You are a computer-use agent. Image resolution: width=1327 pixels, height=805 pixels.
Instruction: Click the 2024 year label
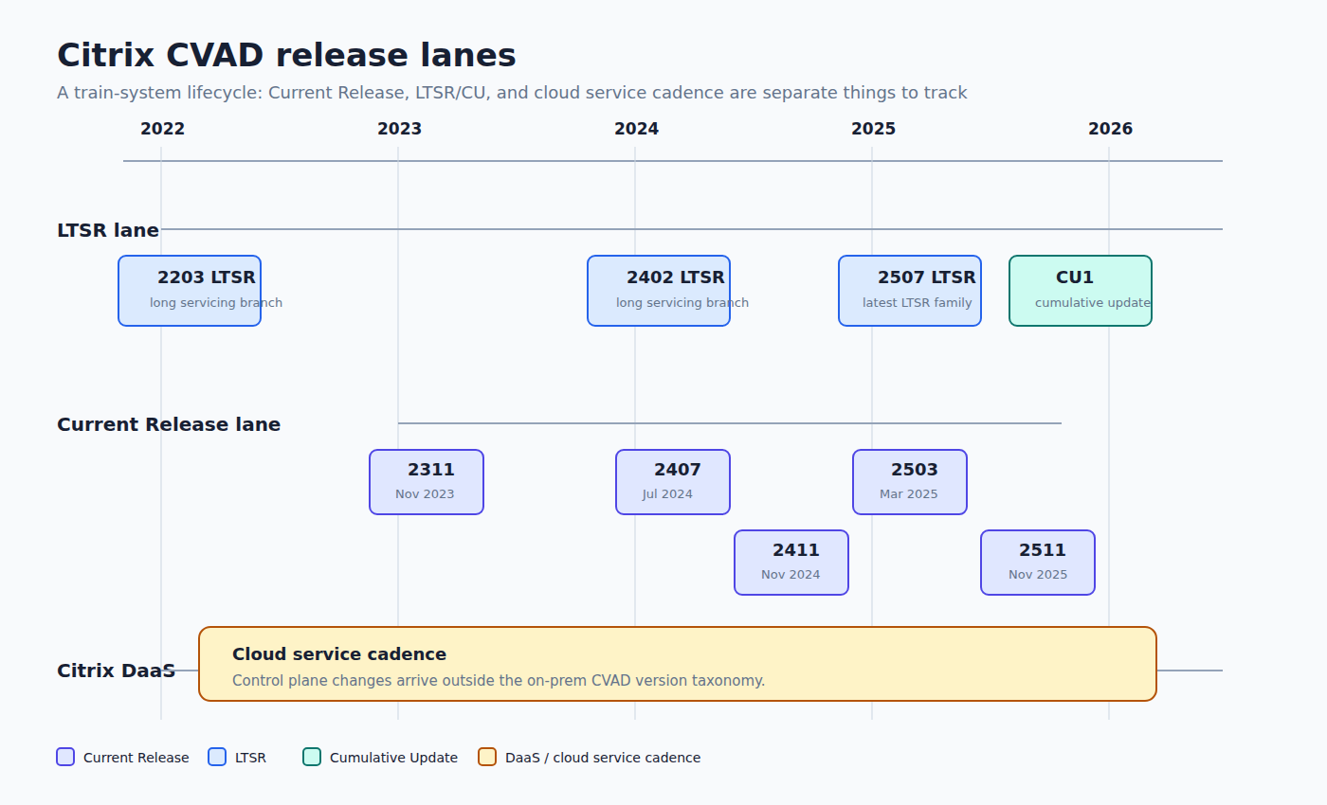[x=636, y=129]
